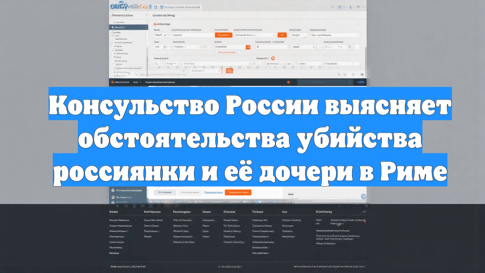
Task: Click the search field in dark header bar
Action: click(x=325, y=82)
